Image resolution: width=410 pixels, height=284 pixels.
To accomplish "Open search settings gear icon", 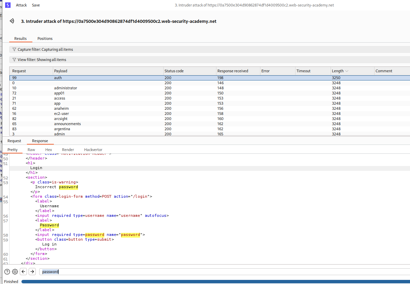I will point(15,272).
